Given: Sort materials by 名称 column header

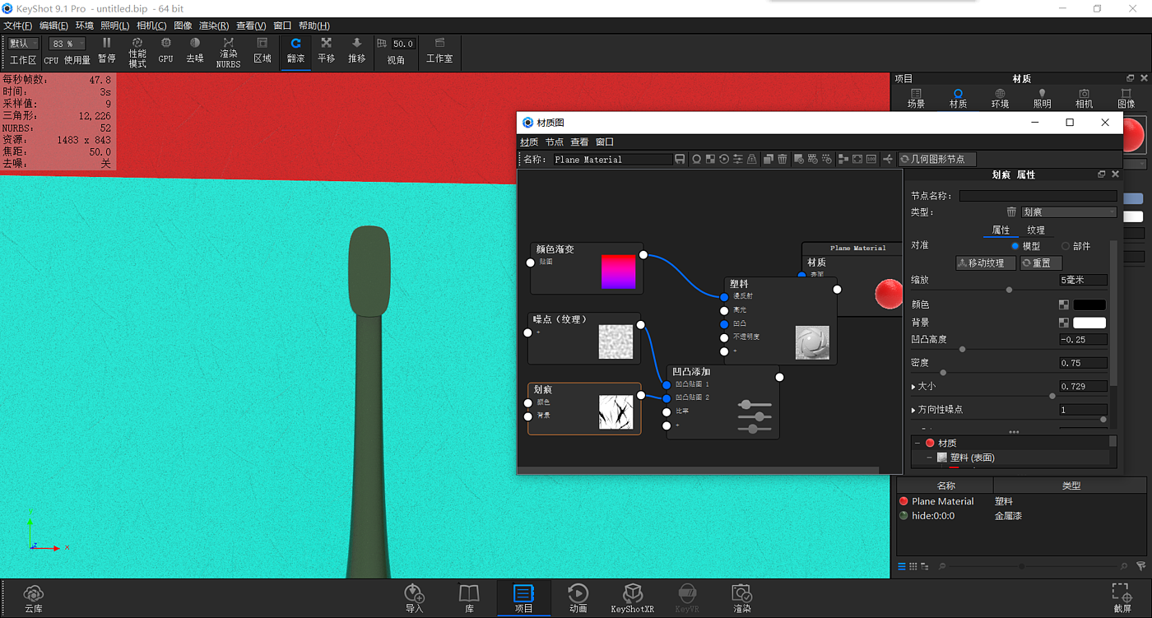Looking at the screenshot, I should pyautogui.click(x=945, y=486).
